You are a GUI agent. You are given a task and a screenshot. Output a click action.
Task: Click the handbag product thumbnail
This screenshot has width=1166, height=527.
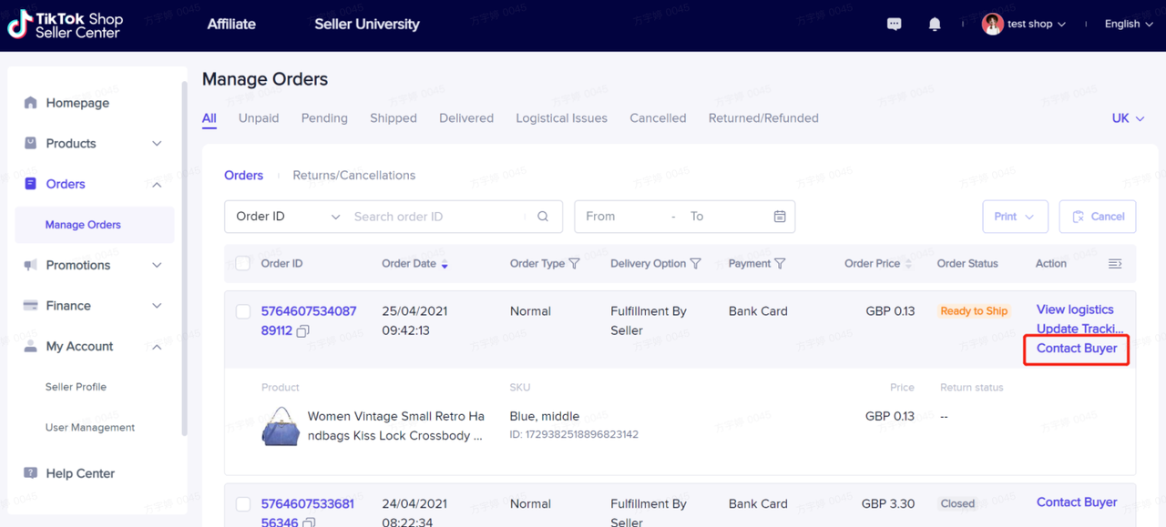281,426
